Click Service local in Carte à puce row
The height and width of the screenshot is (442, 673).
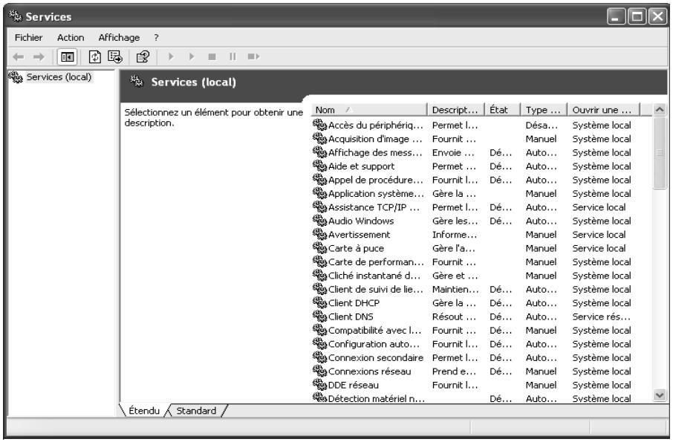click(x=599, y=248)
